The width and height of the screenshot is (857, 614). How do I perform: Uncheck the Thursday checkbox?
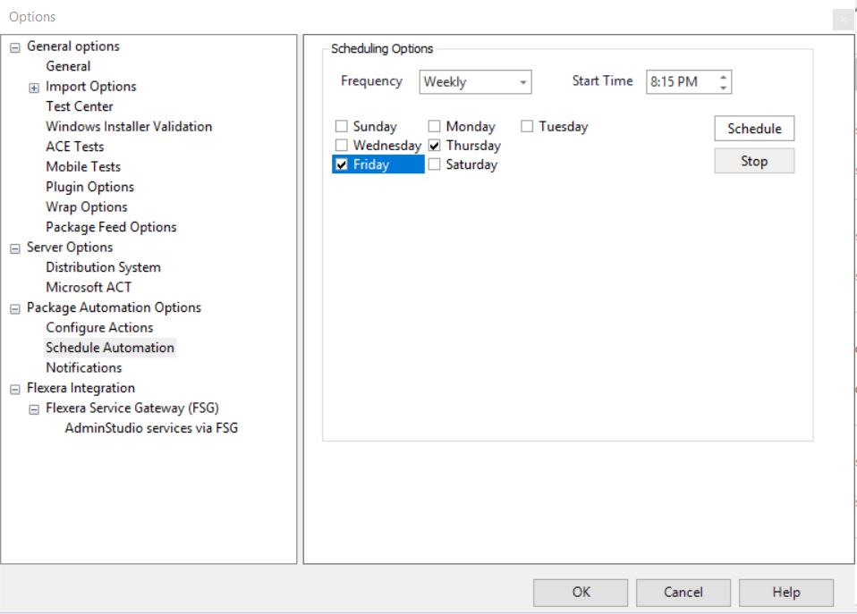coord(435,146)
